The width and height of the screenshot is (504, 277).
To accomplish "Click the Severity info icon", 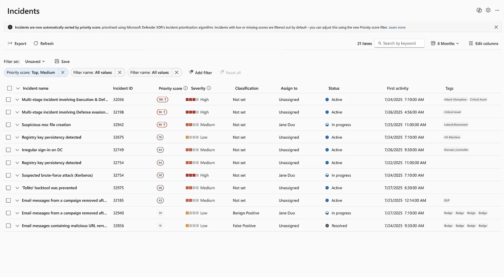I will click(x=209, y=88).
